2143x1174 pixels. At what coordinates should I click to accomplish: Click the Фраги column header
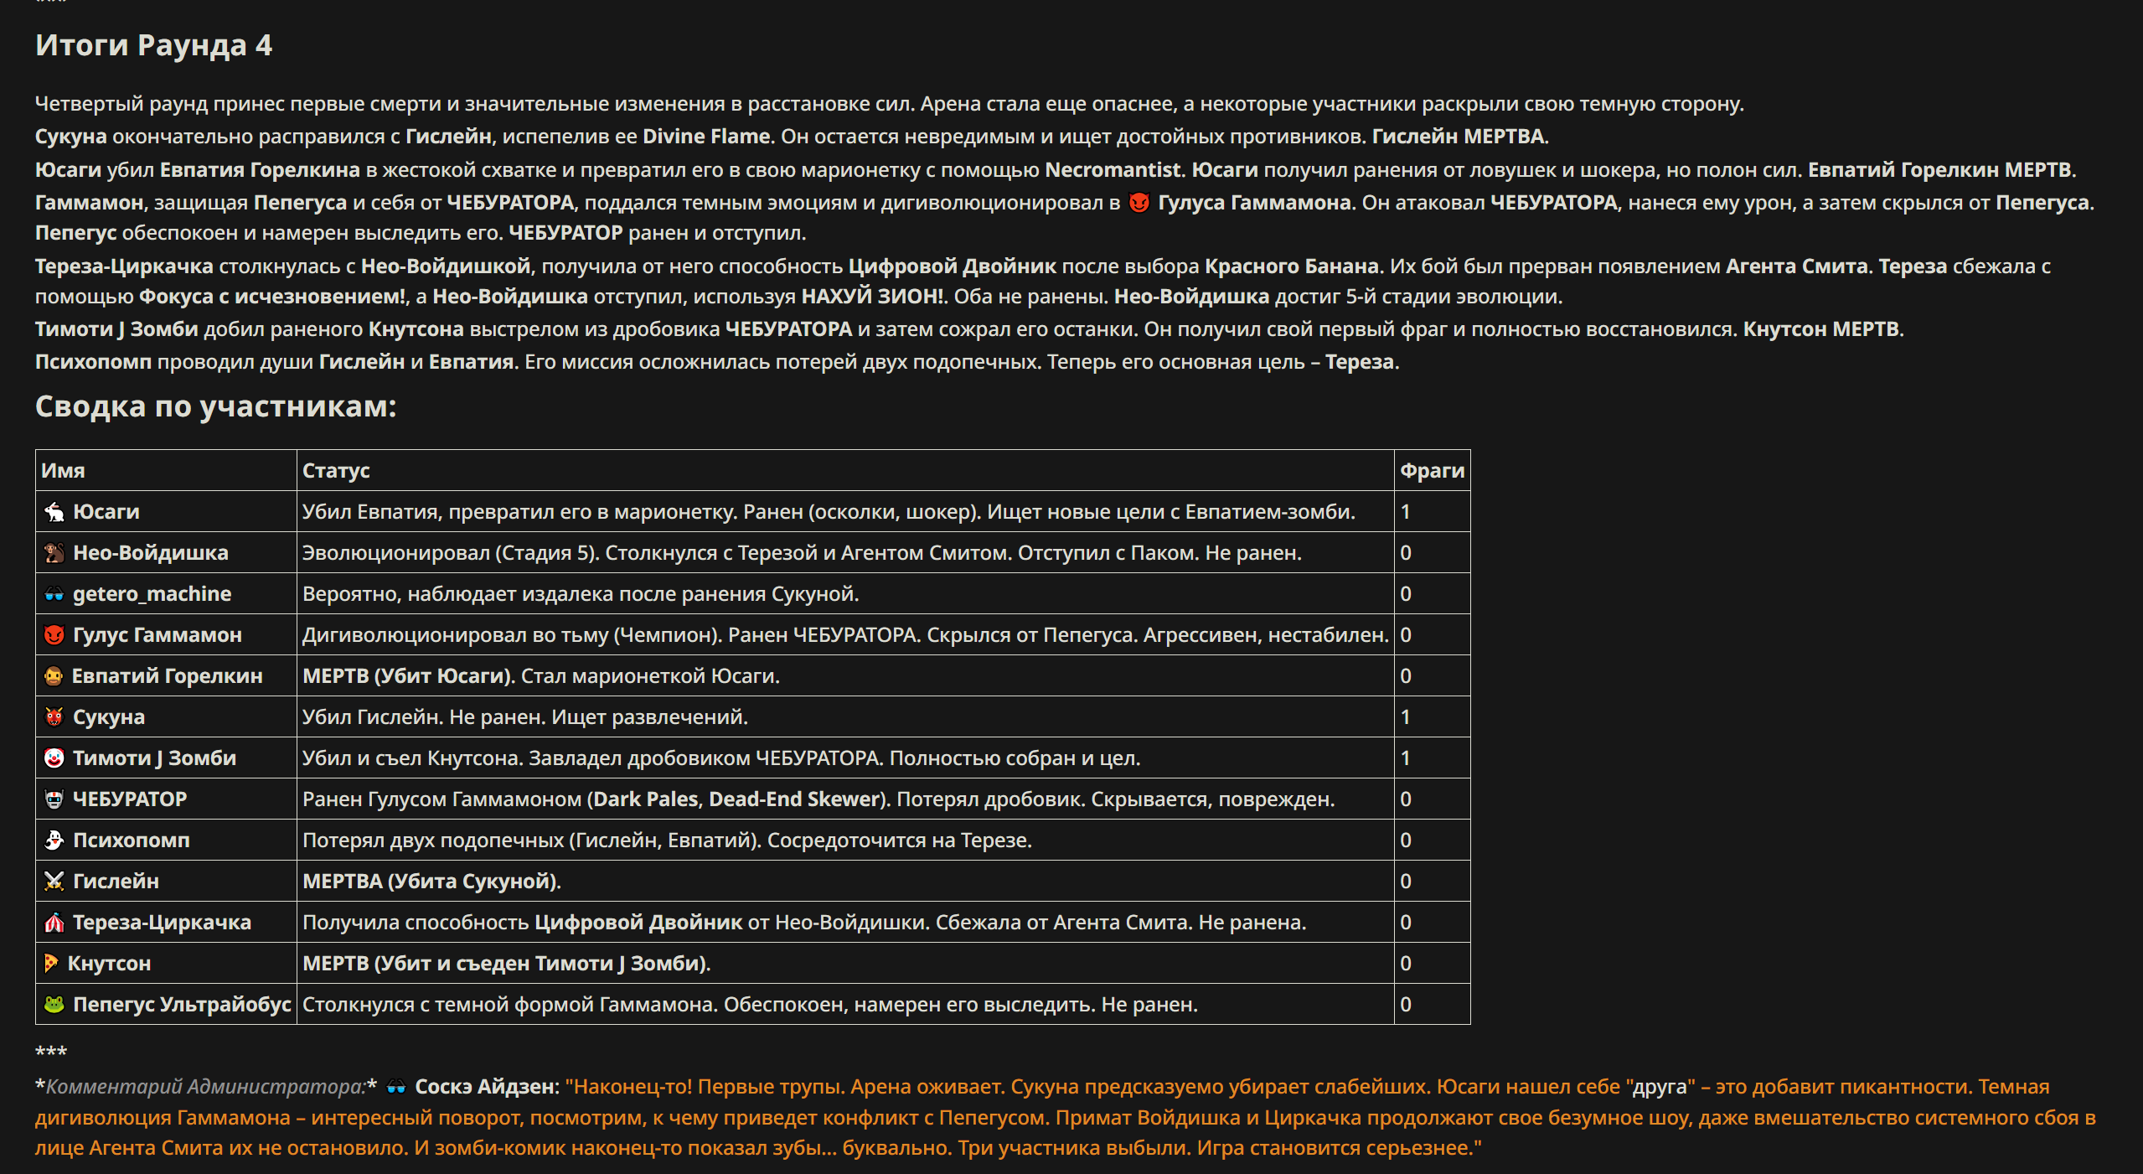tap(1433, 471)
